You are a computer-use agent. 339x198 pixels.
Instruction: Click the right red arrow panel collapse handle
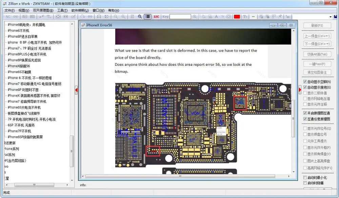[x=300, y=90]
